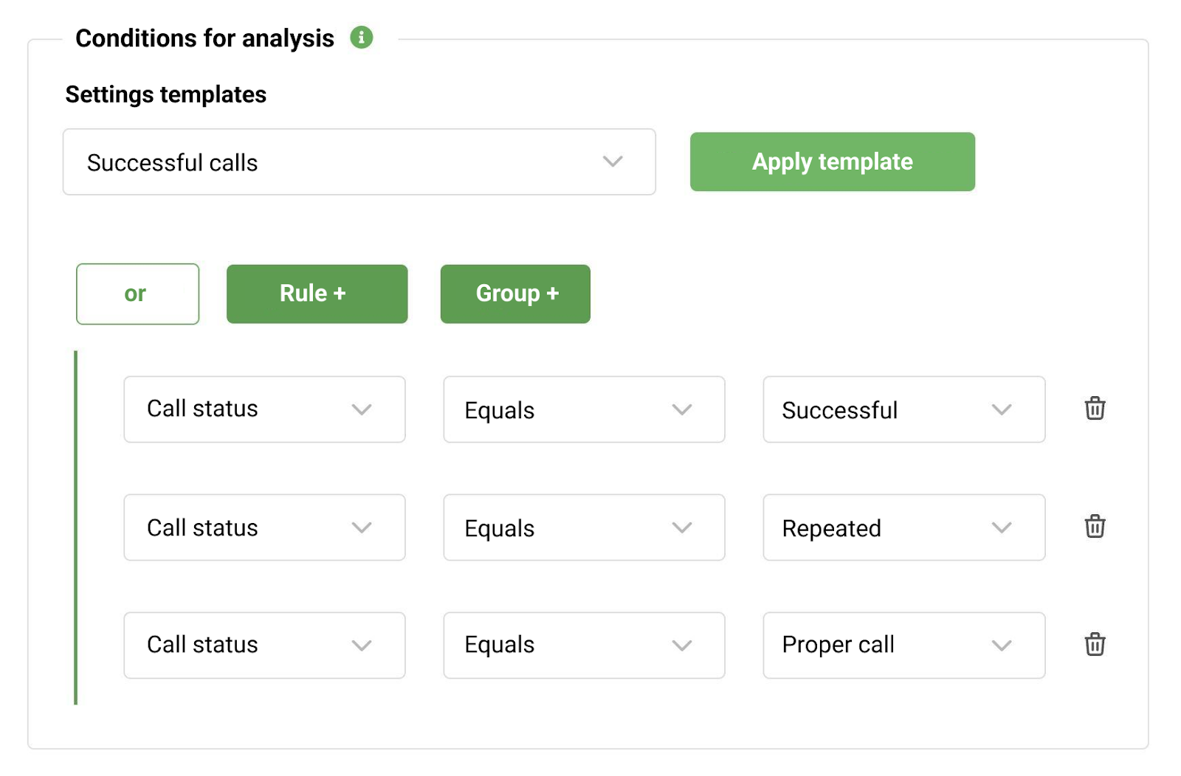Viewport: 1181px width, 776px height.
Task: Delete the Successful call status rule
Action: pos(1095,408)
